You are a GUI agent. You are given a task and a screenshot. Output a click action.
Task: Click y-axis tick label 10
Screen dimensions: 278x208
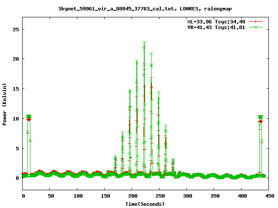16,119
